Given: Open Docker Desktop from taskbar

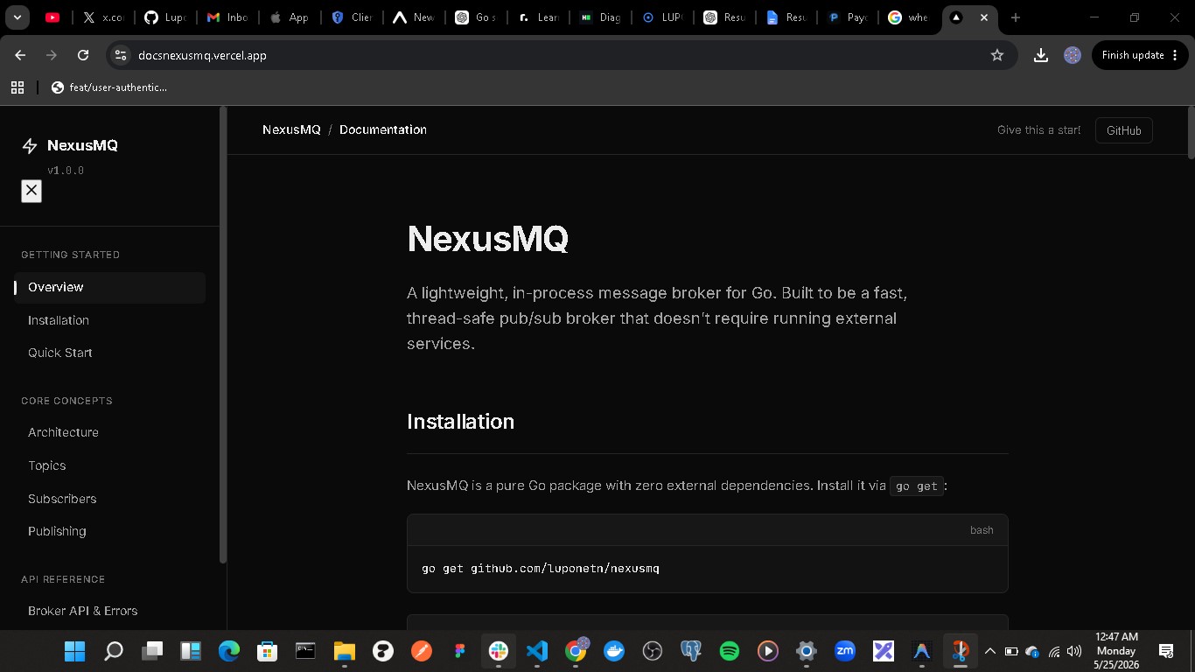Looking at the screenshot, I should (x=614, y=651).
